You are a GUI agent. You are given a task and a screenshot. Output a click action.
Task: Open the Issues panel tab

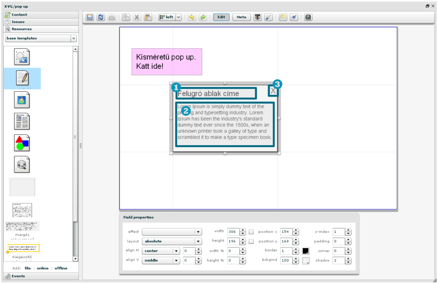coord(18,22)
